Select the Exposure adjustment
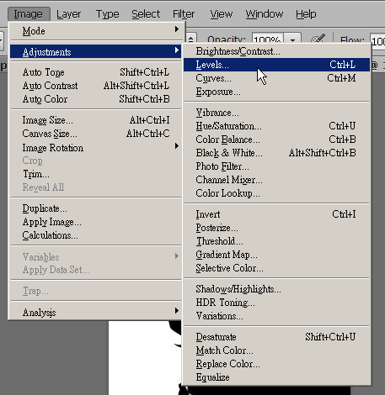Viewport: 385px width, 395px height. [276, 92]
